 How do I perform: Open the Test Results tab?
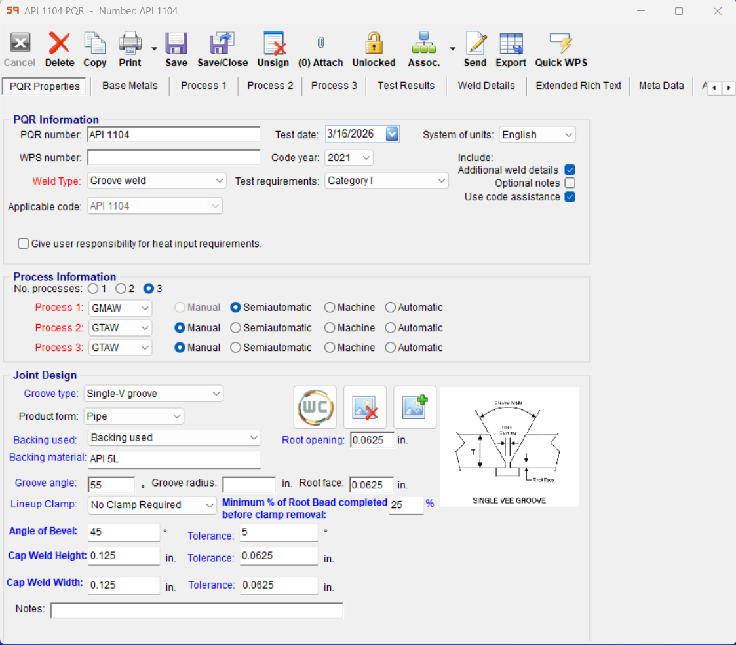pyautogui.click(x=406, y=86)
